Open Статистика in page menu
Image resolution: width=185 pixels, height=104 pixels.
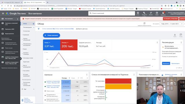26,31
